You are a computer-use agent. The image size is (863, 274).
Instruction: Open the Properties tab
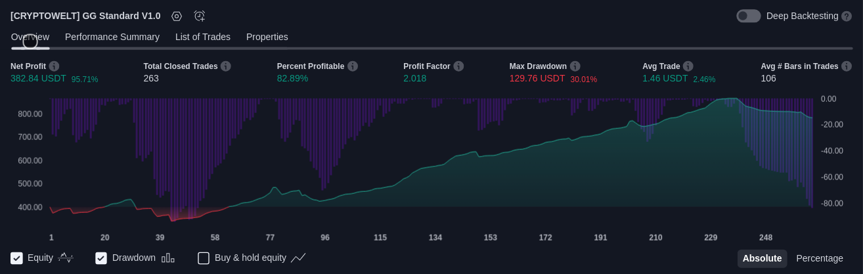coord(267,37)
